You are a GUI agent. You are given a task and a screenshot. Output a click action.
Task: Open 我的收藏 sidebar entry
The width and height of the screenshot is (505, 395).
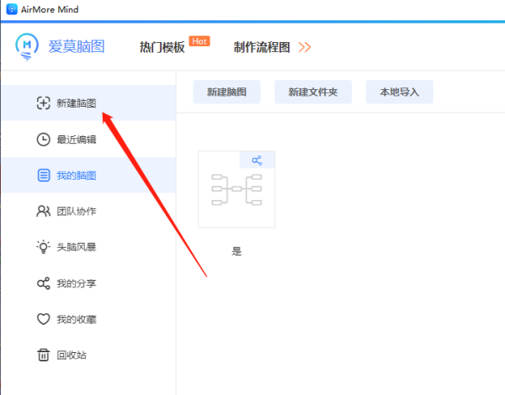point(88,319)
